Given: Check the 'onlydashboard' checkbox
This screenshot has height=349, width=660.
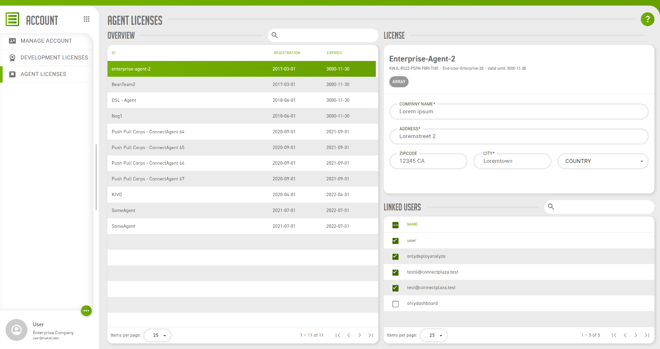Looking at the screenshot, I should [x=395, y=304].
